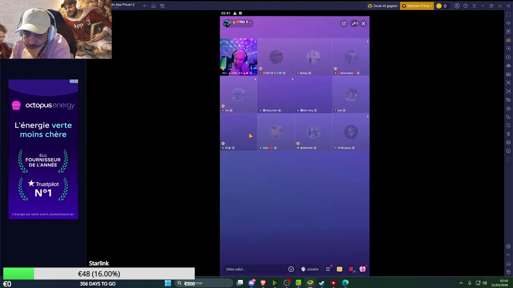Close the live room with X
The width and height of the screenshot is (513, 288).
(364, 24)
